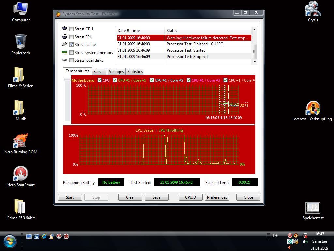Open the Speichertest desktop file
The image size is (334, 251).
click(313, 211)
